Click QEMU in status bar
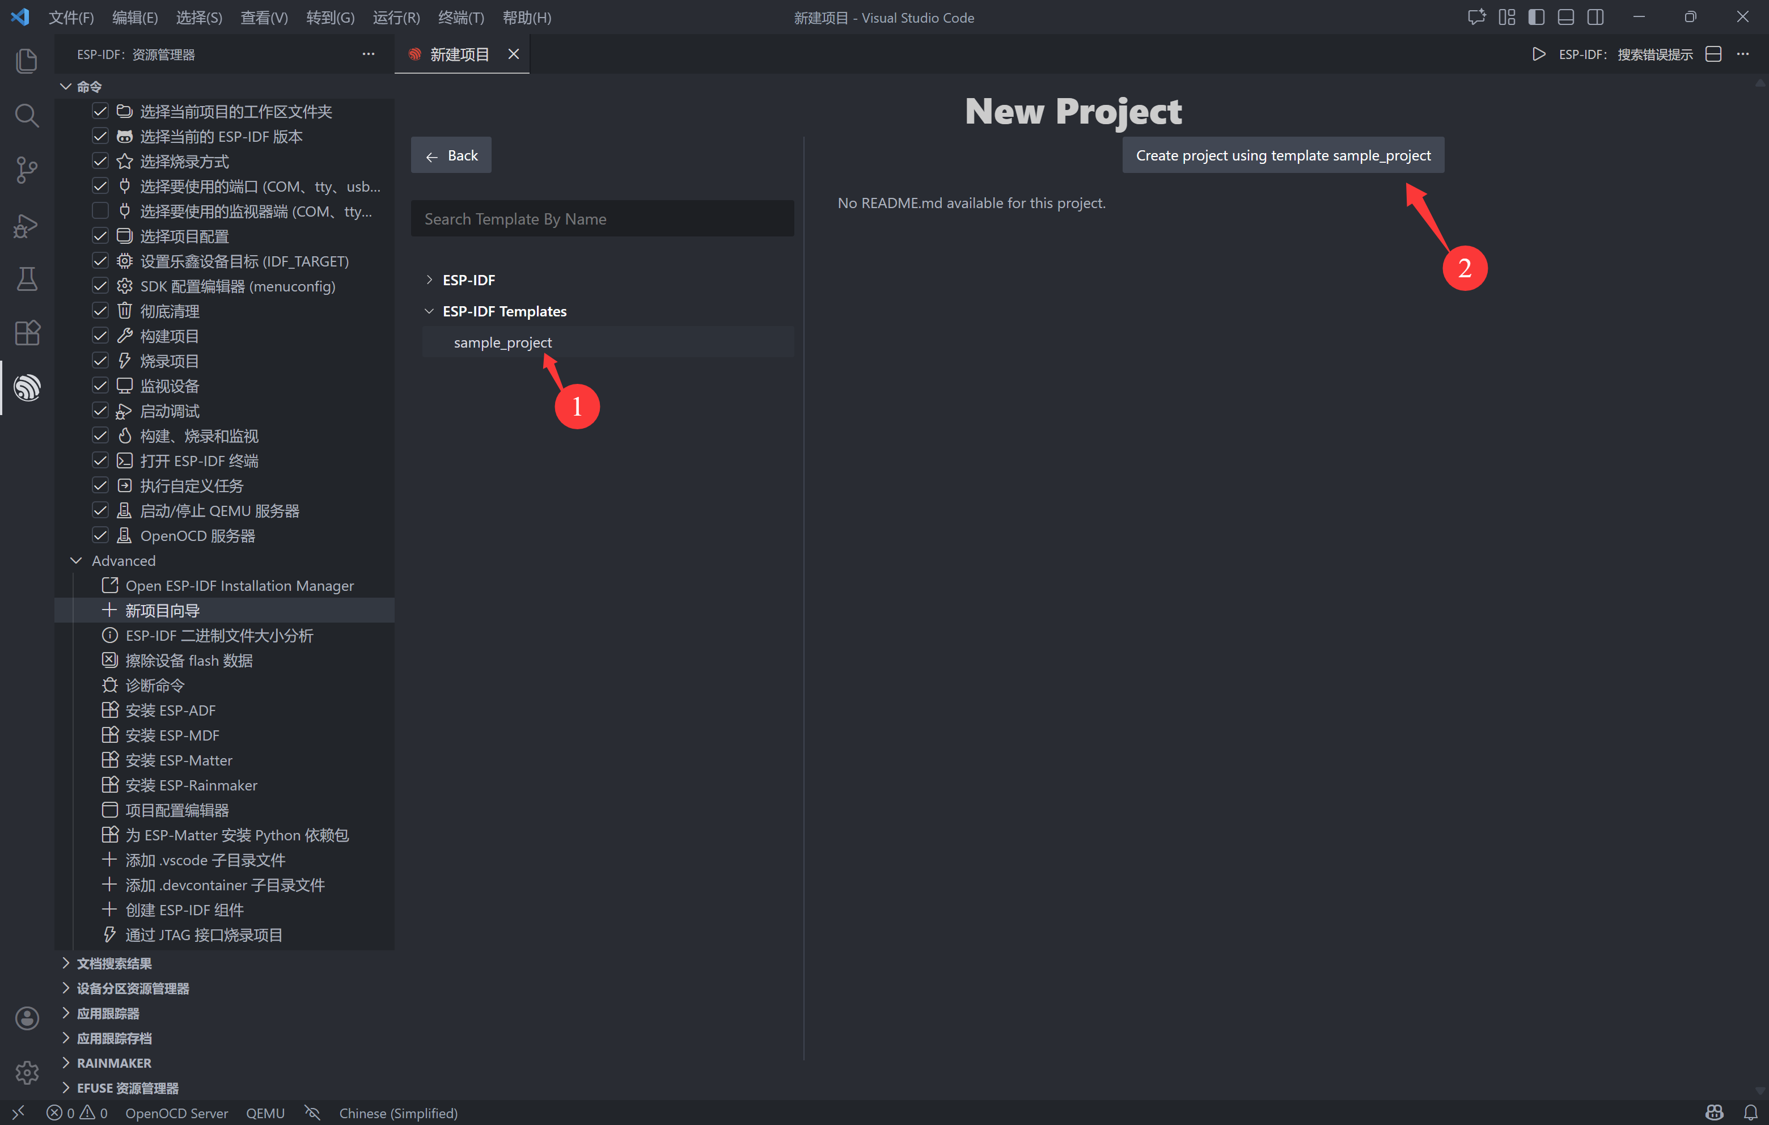1769x1125 pixels. click(x=265, y=1113)
